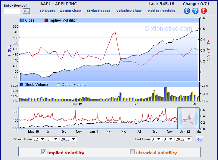Click the yellow Option Volume legend swatch

[x=58, y=85]
